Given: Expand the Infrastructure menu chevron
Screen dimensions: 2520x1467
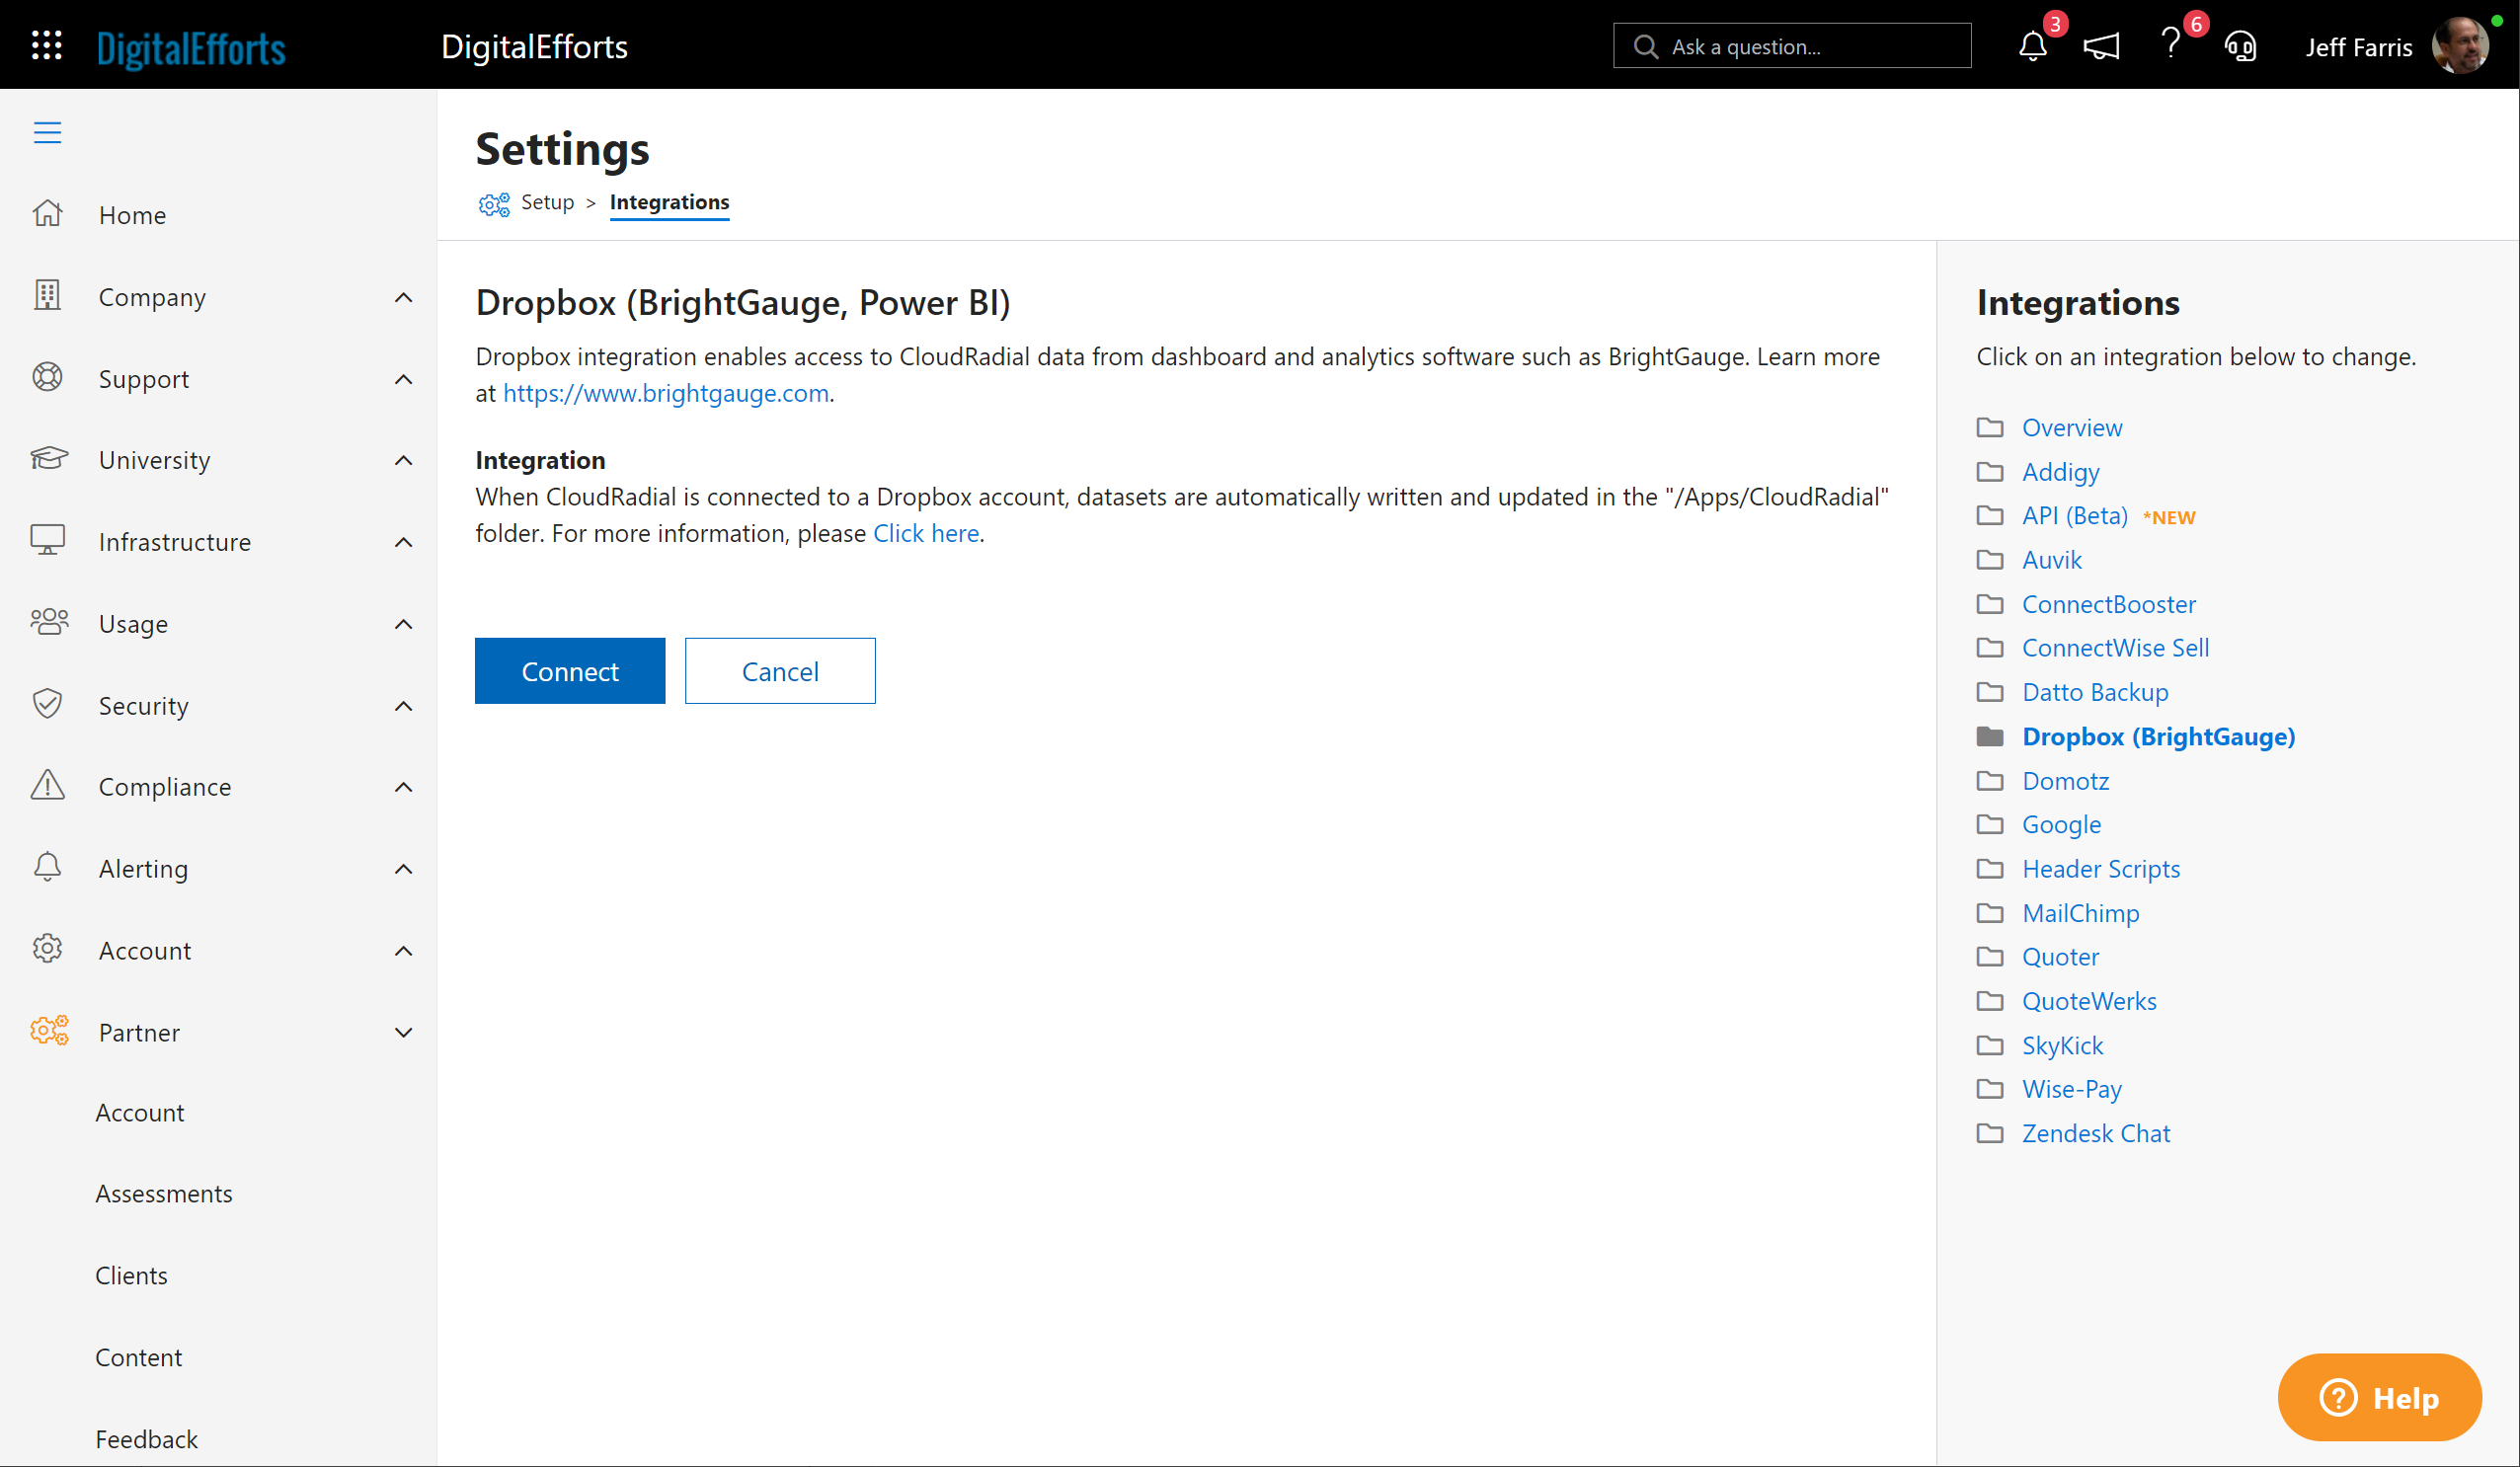Looking at the screenshot, I should tap(403, 542).
